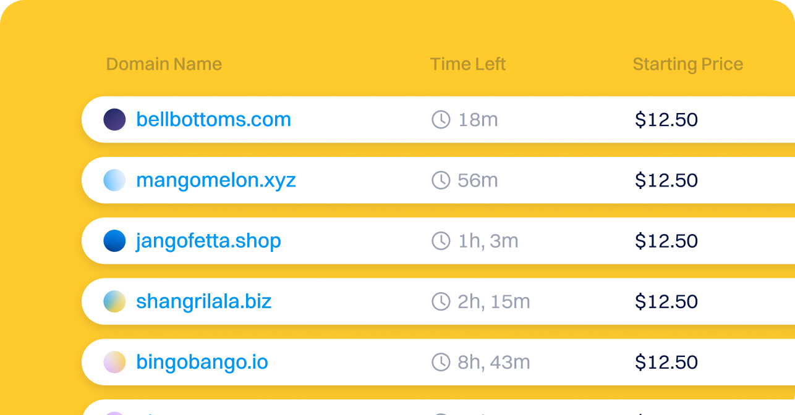Select the 18m time remaining label

click(477, 120)
